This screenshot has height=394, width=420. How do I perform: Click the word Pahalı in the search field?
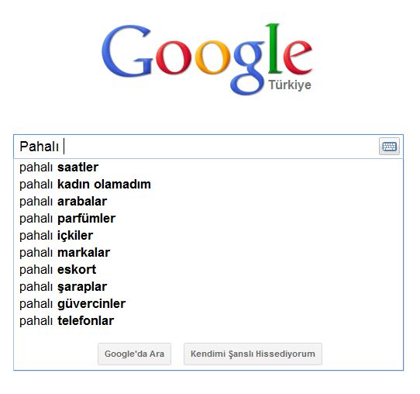(39, 147)
